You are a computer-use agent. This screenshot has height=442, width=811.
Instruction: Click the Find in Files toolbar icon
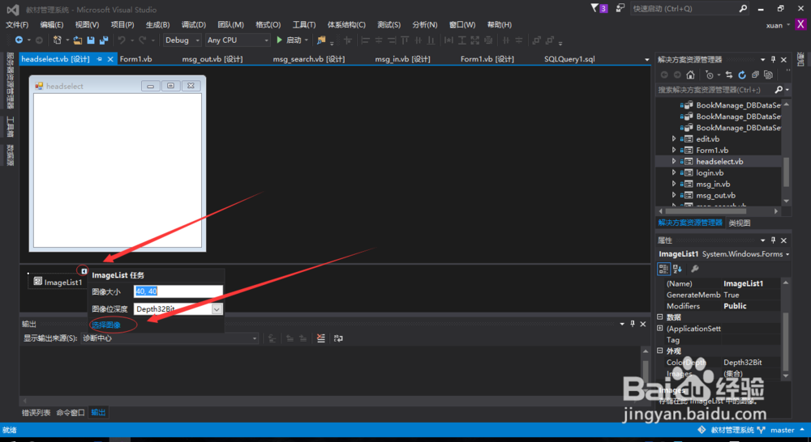[321, 40]
